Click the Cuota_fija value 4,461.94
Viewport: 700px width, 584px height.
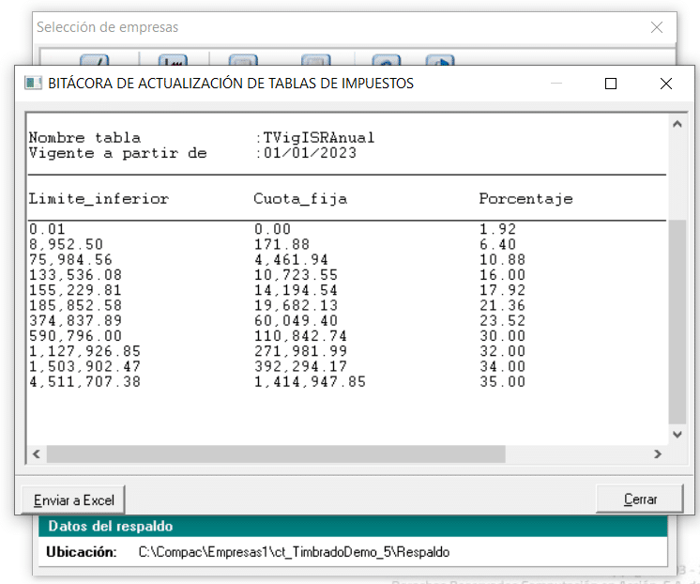pyautogui.click(x=291, y=259)
